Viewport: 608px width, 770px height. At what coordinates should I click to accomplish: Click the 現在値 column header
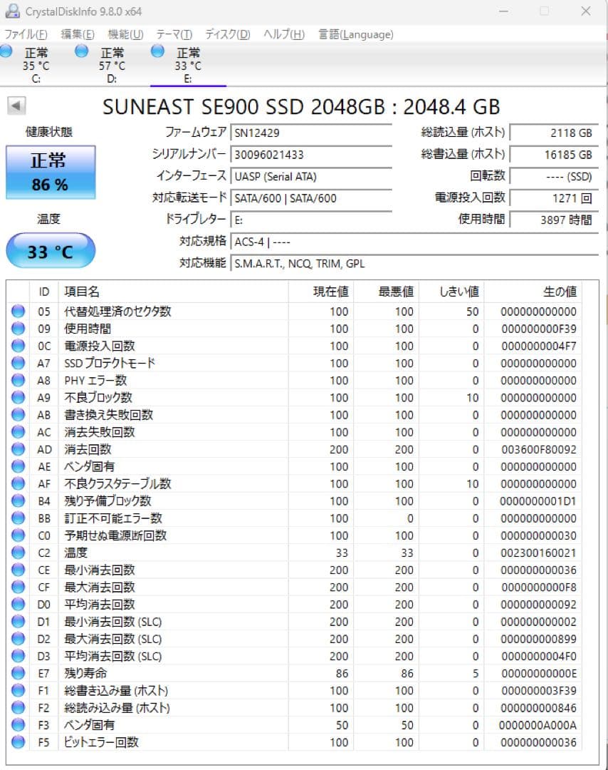tap(321, 292)
